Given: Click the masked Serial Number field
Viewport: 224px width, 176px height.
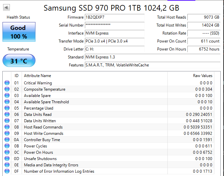Looking at the screenshot, I should (x=115, y=25).
